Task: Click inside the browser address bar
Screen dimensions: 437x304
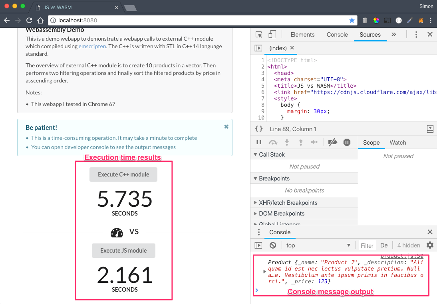Action: pos(160,20)
